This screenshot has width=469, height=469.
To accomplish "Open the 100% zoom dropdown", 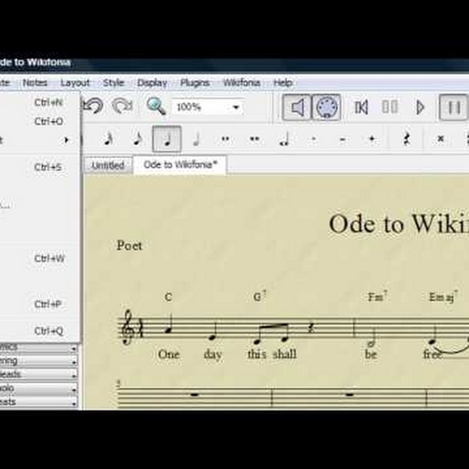I will tap(236, 107).
